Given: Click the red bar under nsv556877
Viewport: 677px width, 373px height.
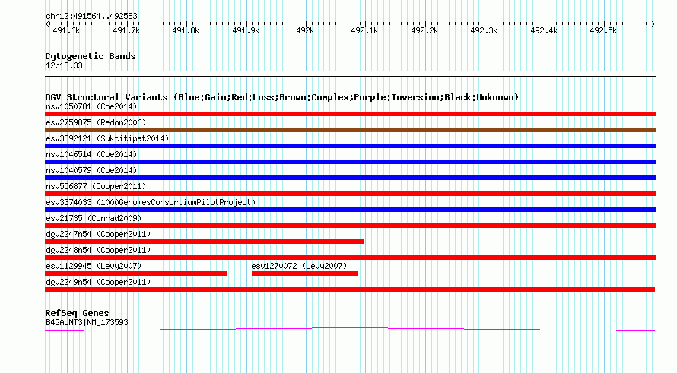Looking at the screenshot, I should point(350,194).
